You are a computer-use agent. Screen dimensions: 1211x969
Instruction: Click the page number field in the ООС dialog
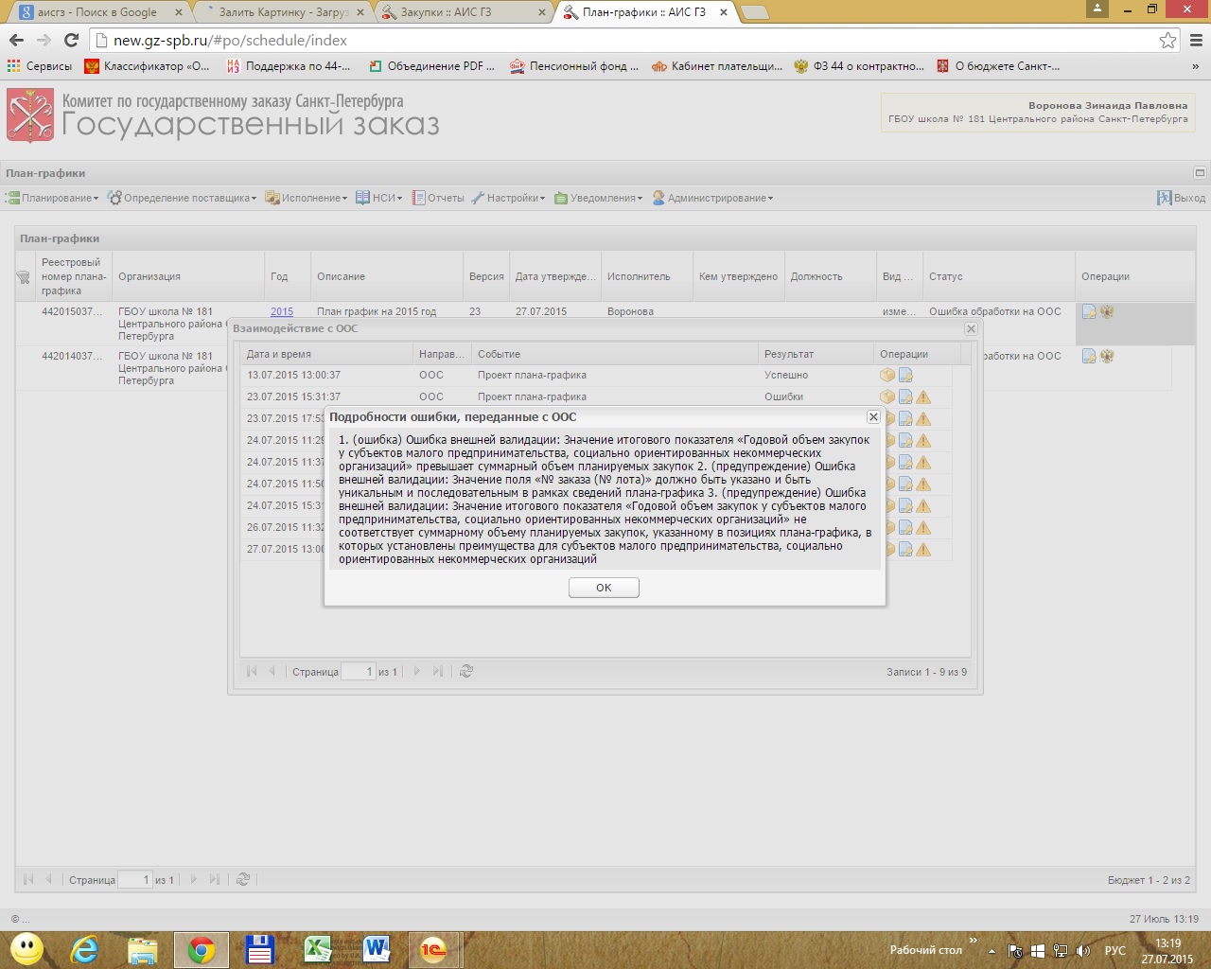pyautogui.click(x=358, y=671)
